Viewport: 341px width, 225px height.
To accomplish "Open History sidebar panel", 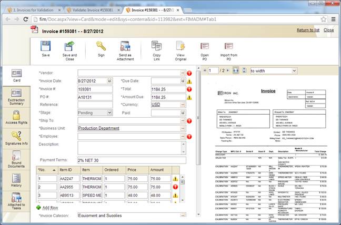I will 16,180.
